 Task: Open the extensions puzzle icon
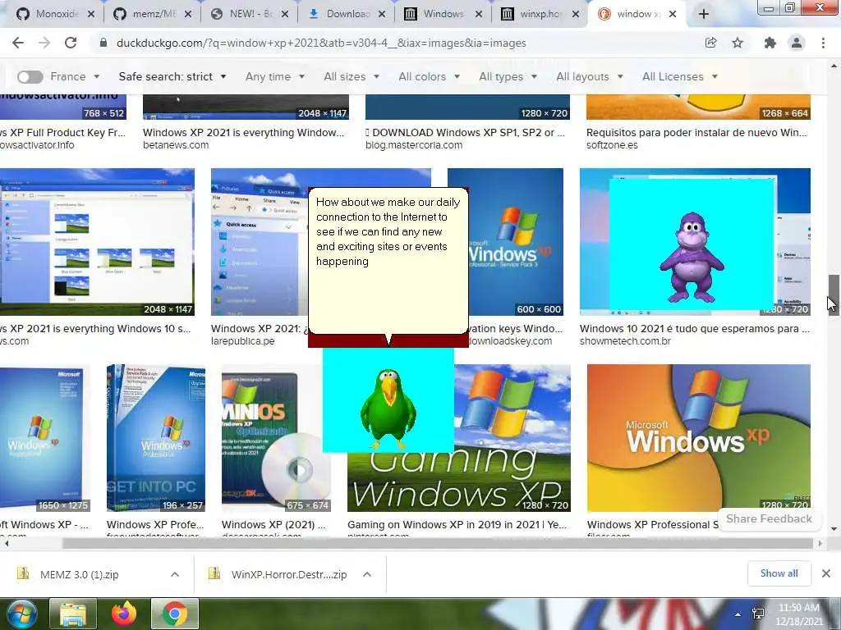(770, 43)
